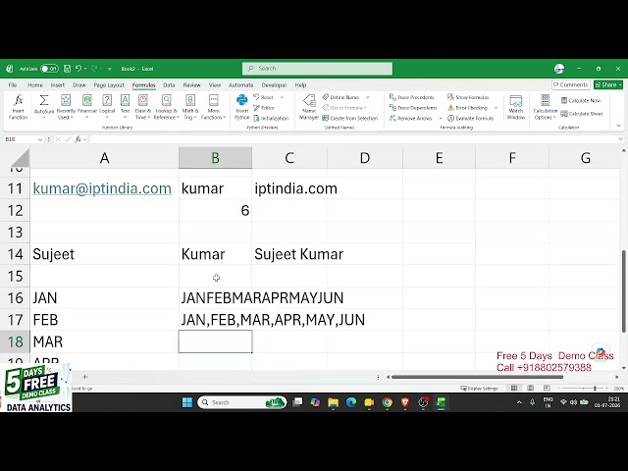Click Calculate Now

[x=581, y=100]
